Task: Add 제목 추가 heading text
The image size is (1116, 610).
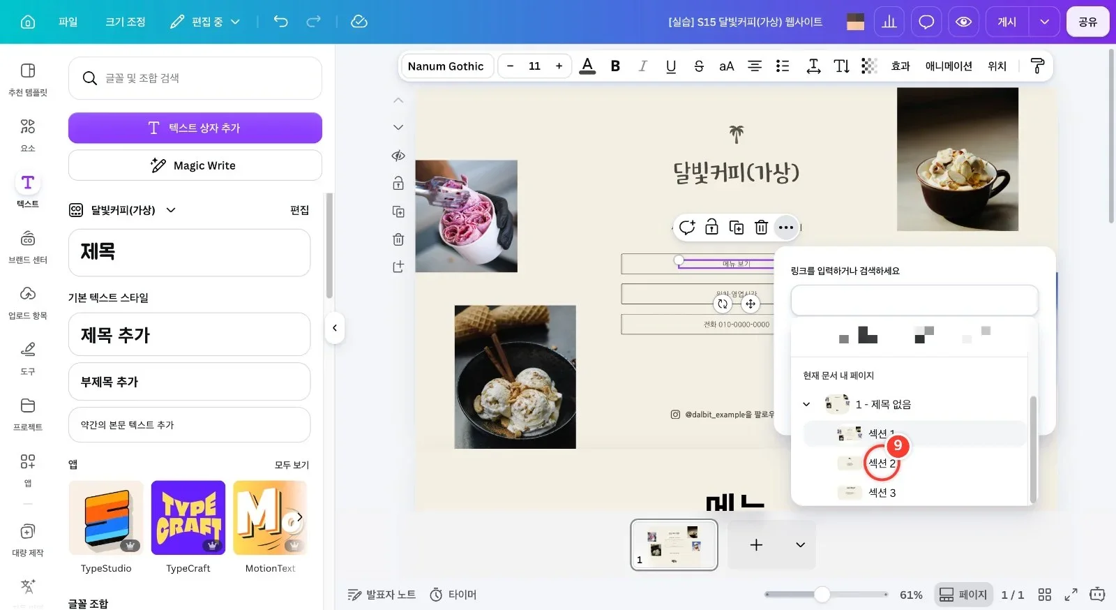Action: pyautogui.click(x=189, y=335)
